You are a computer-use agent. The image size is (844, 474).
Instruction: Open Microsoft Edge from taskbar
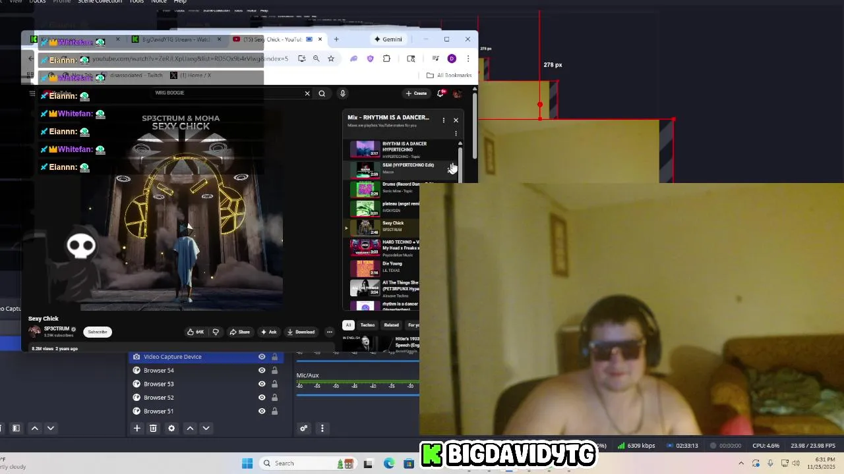[389, 463]
